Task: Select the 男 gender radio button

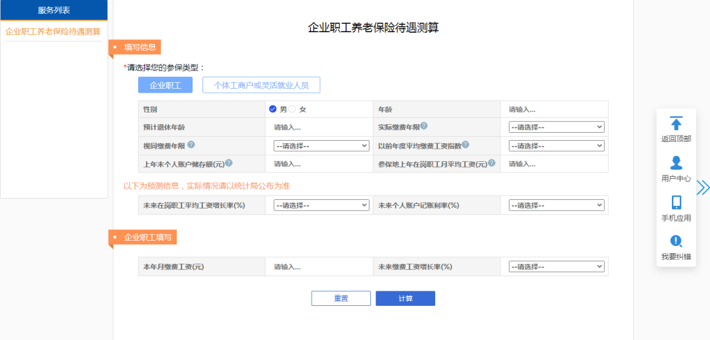Action: [273, 109]
